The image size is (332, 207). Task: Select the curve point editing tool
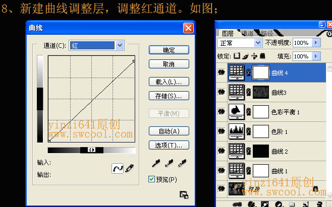pyautogui.click(x=117, y=168)
